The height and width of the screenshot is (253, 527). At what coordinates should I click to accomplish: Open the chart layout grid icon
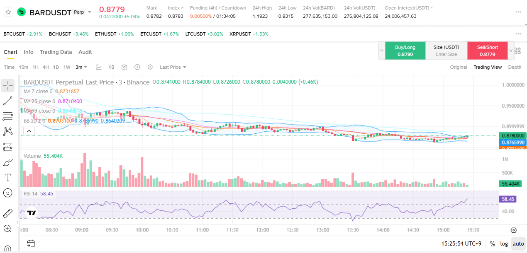(x=517, y=51)
